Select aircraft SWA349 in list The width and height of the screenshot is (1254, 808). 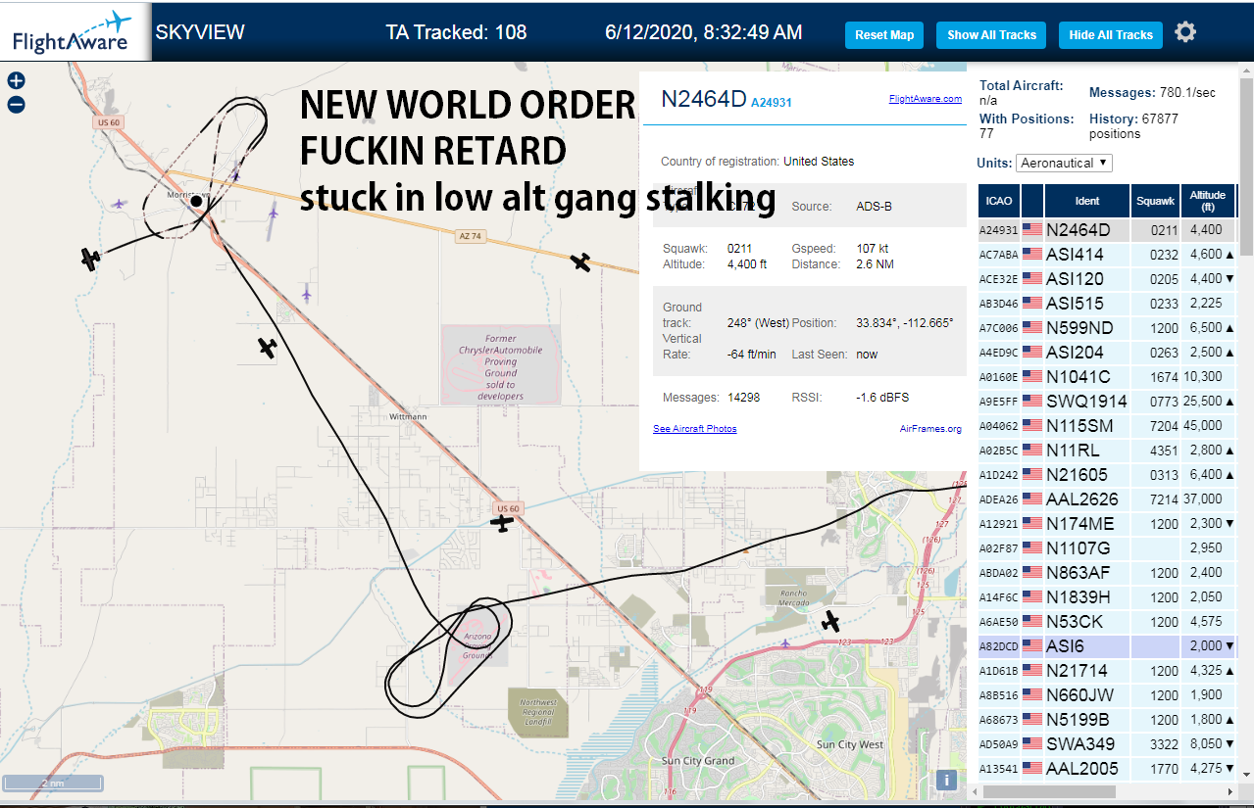[x=1107, y=744]
